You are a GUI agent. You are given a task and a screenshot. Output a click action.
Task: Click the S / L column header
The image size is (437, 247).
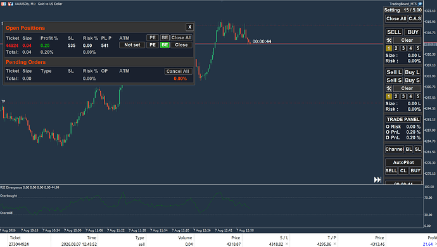[x=284, y=237]
